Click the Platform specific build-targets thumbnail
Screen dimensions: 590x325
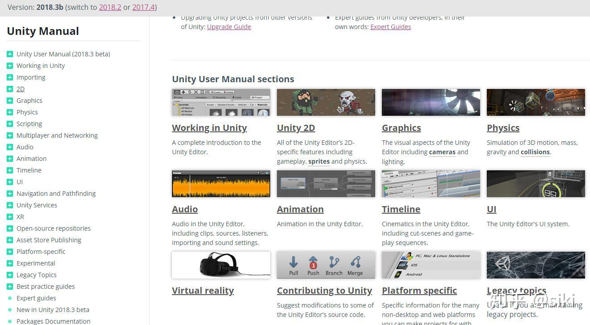point(431,265)
